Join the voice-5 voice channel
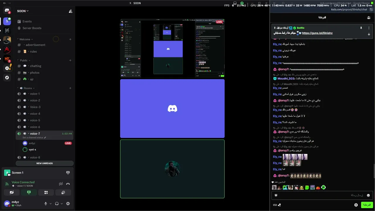This screenshot has height=211, width=375. (x=45, y=120)
